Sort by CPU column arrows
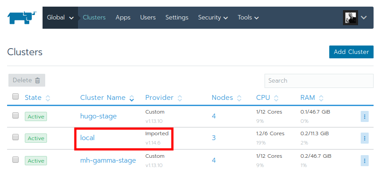378x175 pixels. point(276,98)
